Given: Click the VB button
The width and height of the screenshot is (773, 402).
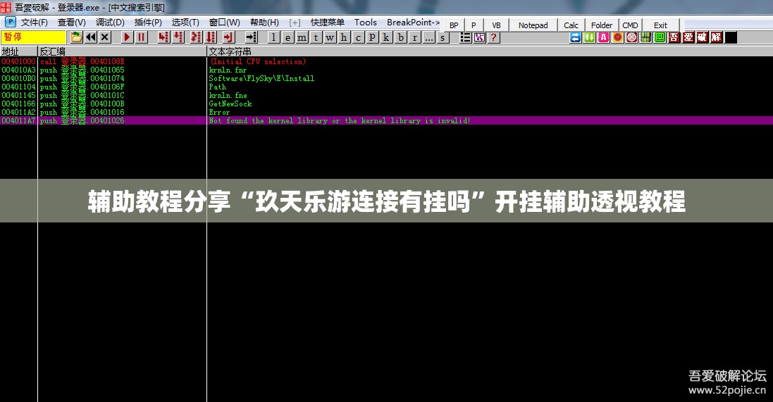Looking at the screenshot, I should [x=497, y=25].
